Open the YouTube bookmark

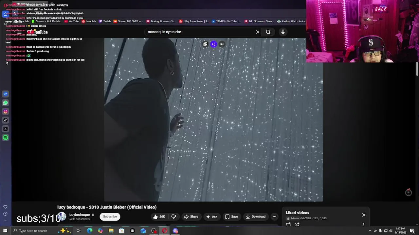(72, 21)
